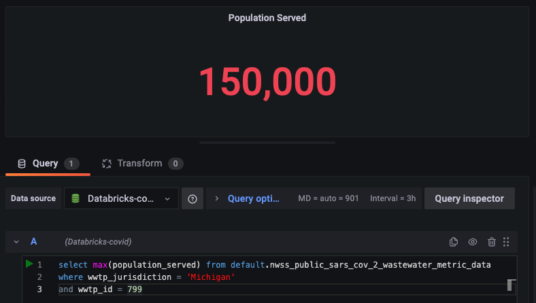This screenshot has width=536, height=303.
Task: Run the query with the green play icon
Action: point(29,264)
